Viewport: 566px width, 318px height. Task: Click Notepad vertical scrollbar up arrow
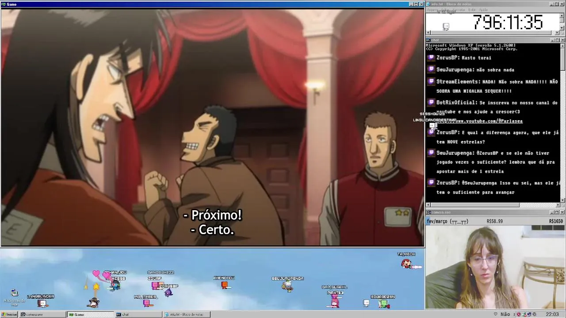pyautogui.click(x=562, y=15)
